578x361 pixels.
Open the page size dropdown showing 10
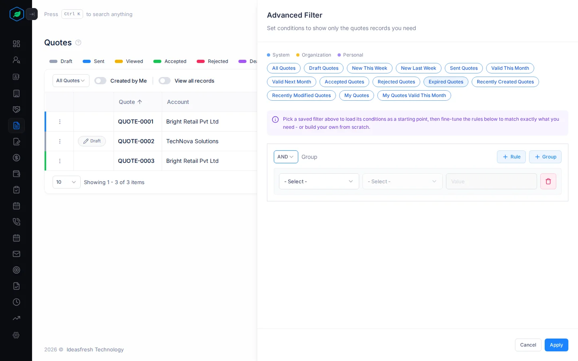(x=67, y=182)
